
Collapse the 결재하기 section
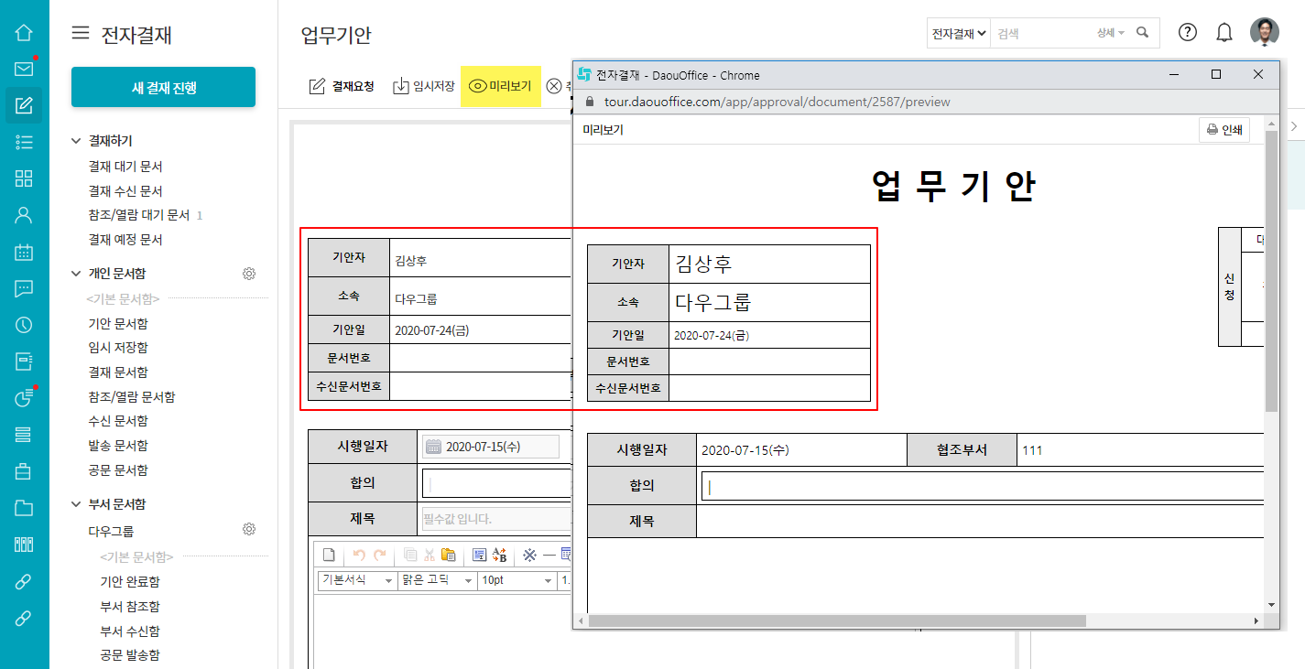[77, 141]
